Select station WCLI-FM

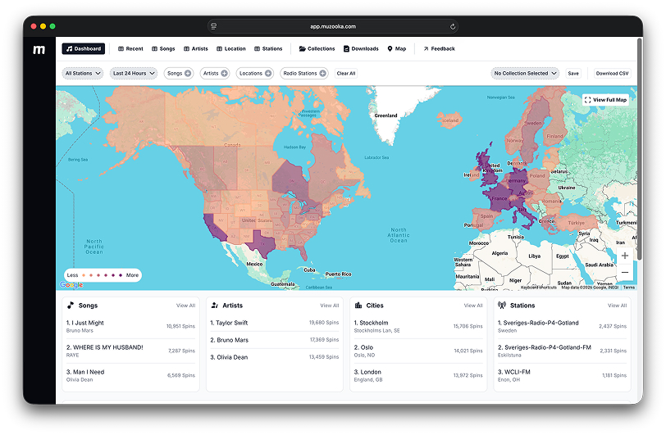click(x=562, y=375)
